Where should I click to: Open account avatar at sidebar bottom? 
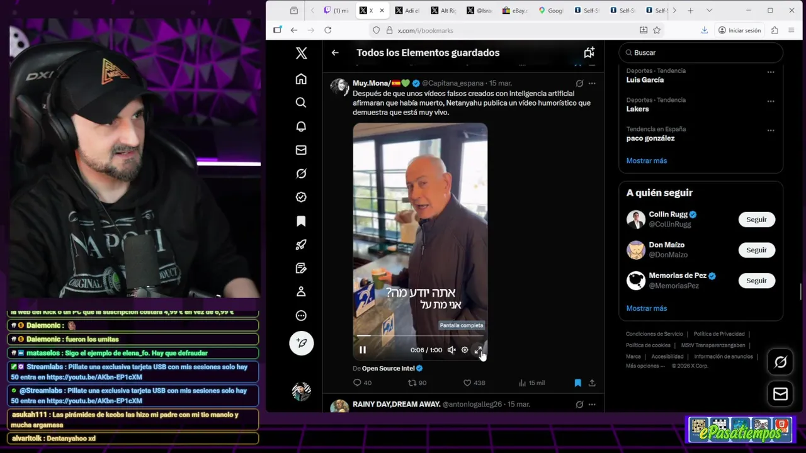pyautogui.click(x=301, y=391)
